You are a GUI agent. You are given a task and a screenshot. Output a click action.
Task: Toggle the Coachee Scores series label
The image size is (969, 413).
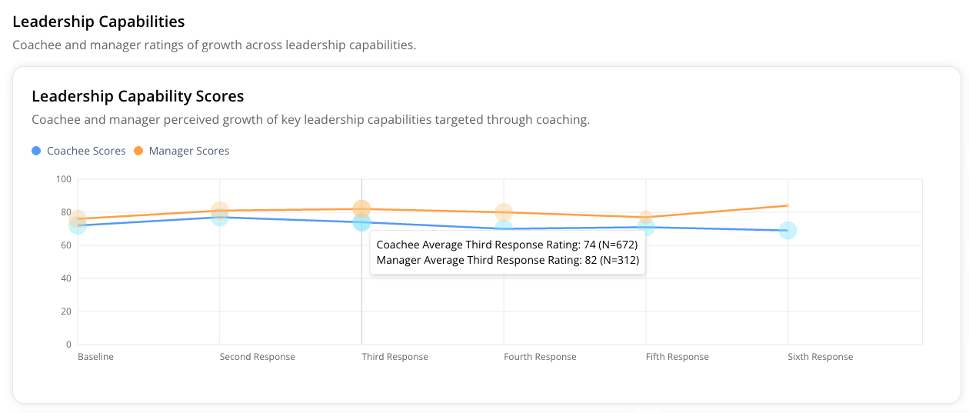(x=86, y=151)
